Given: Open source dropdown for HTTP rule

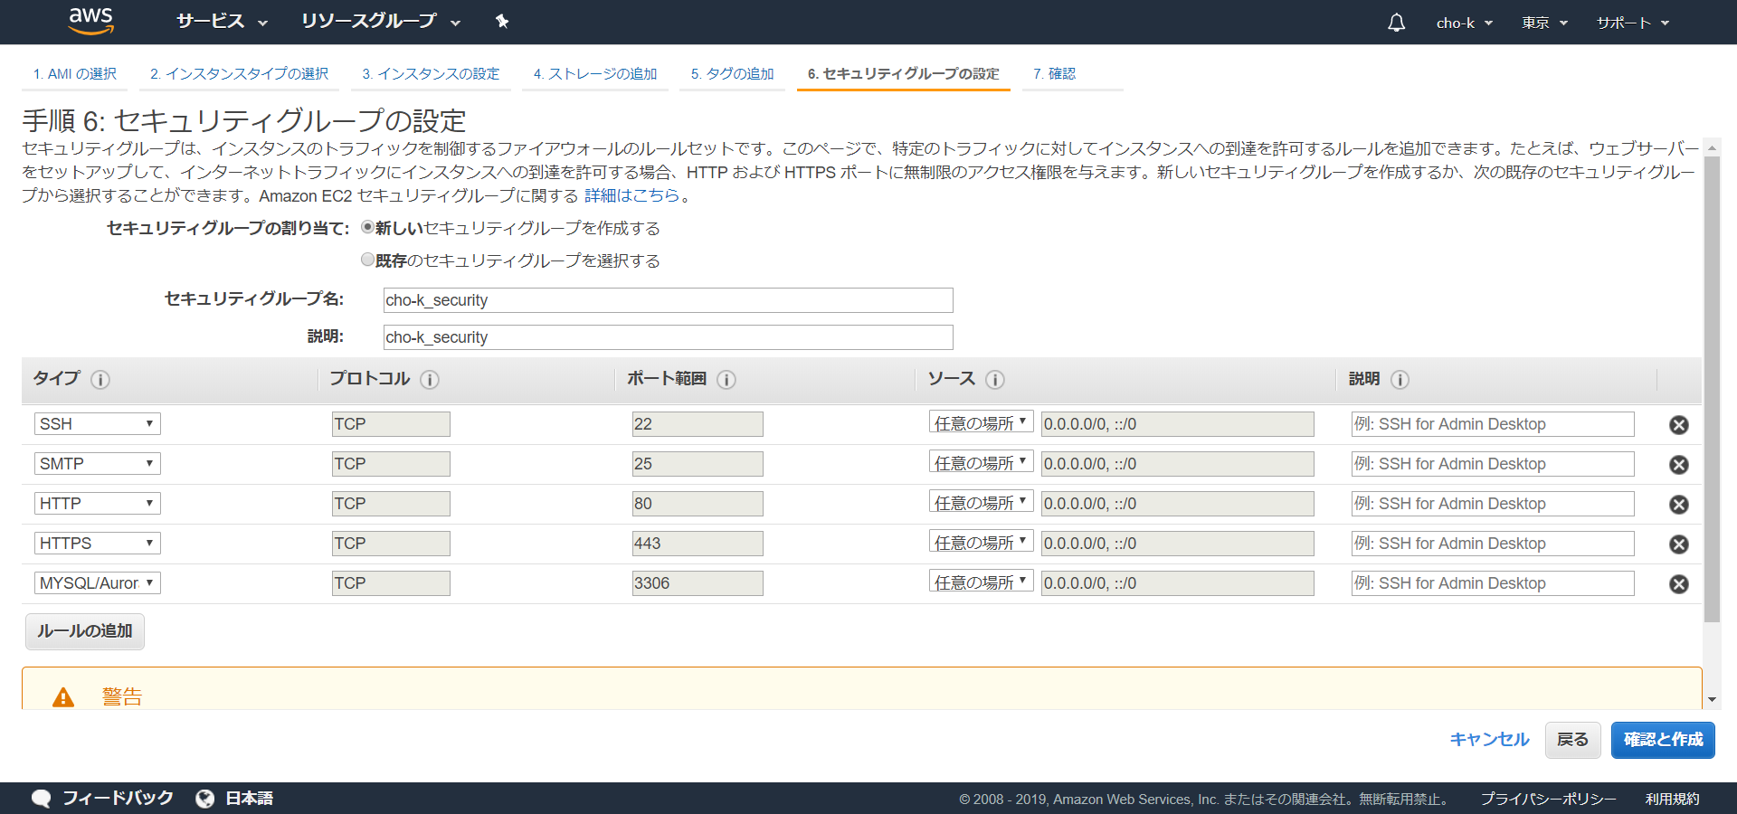Looking at the screenshot, I should click(x=982, y=503).
